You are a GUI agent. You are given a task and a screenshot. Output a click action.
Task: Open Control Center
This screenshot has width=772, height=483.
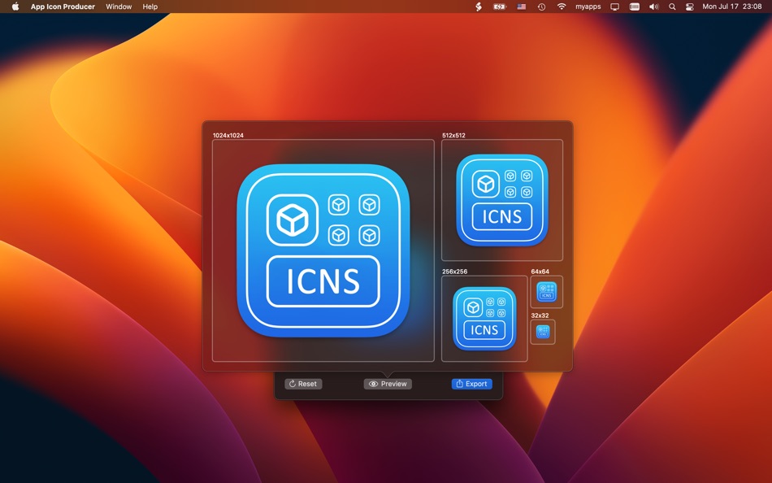(689, 7)
